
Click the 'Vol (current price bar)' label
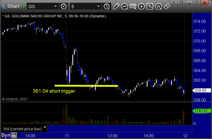(x=23, y=129)
